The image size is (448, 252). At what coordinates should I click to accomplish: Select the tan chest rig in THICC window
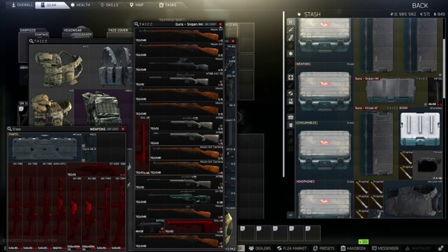(58, 67)
